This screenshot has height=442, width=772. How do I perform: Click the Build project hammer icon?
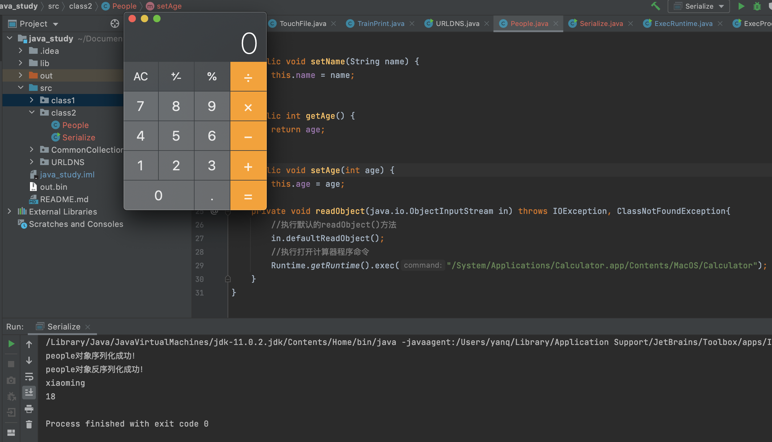point(655,6)
